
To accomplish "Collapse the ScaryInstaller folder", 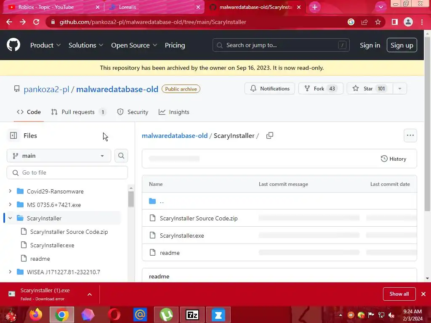I will [10, 218].
